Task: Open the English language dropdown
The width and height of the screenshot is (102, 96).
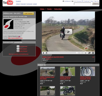Action: [x=18, y=1]
